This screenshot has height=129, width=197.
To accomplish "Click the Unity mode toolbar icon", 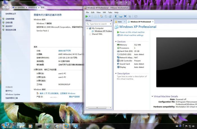I will click(x=129, y=16).
